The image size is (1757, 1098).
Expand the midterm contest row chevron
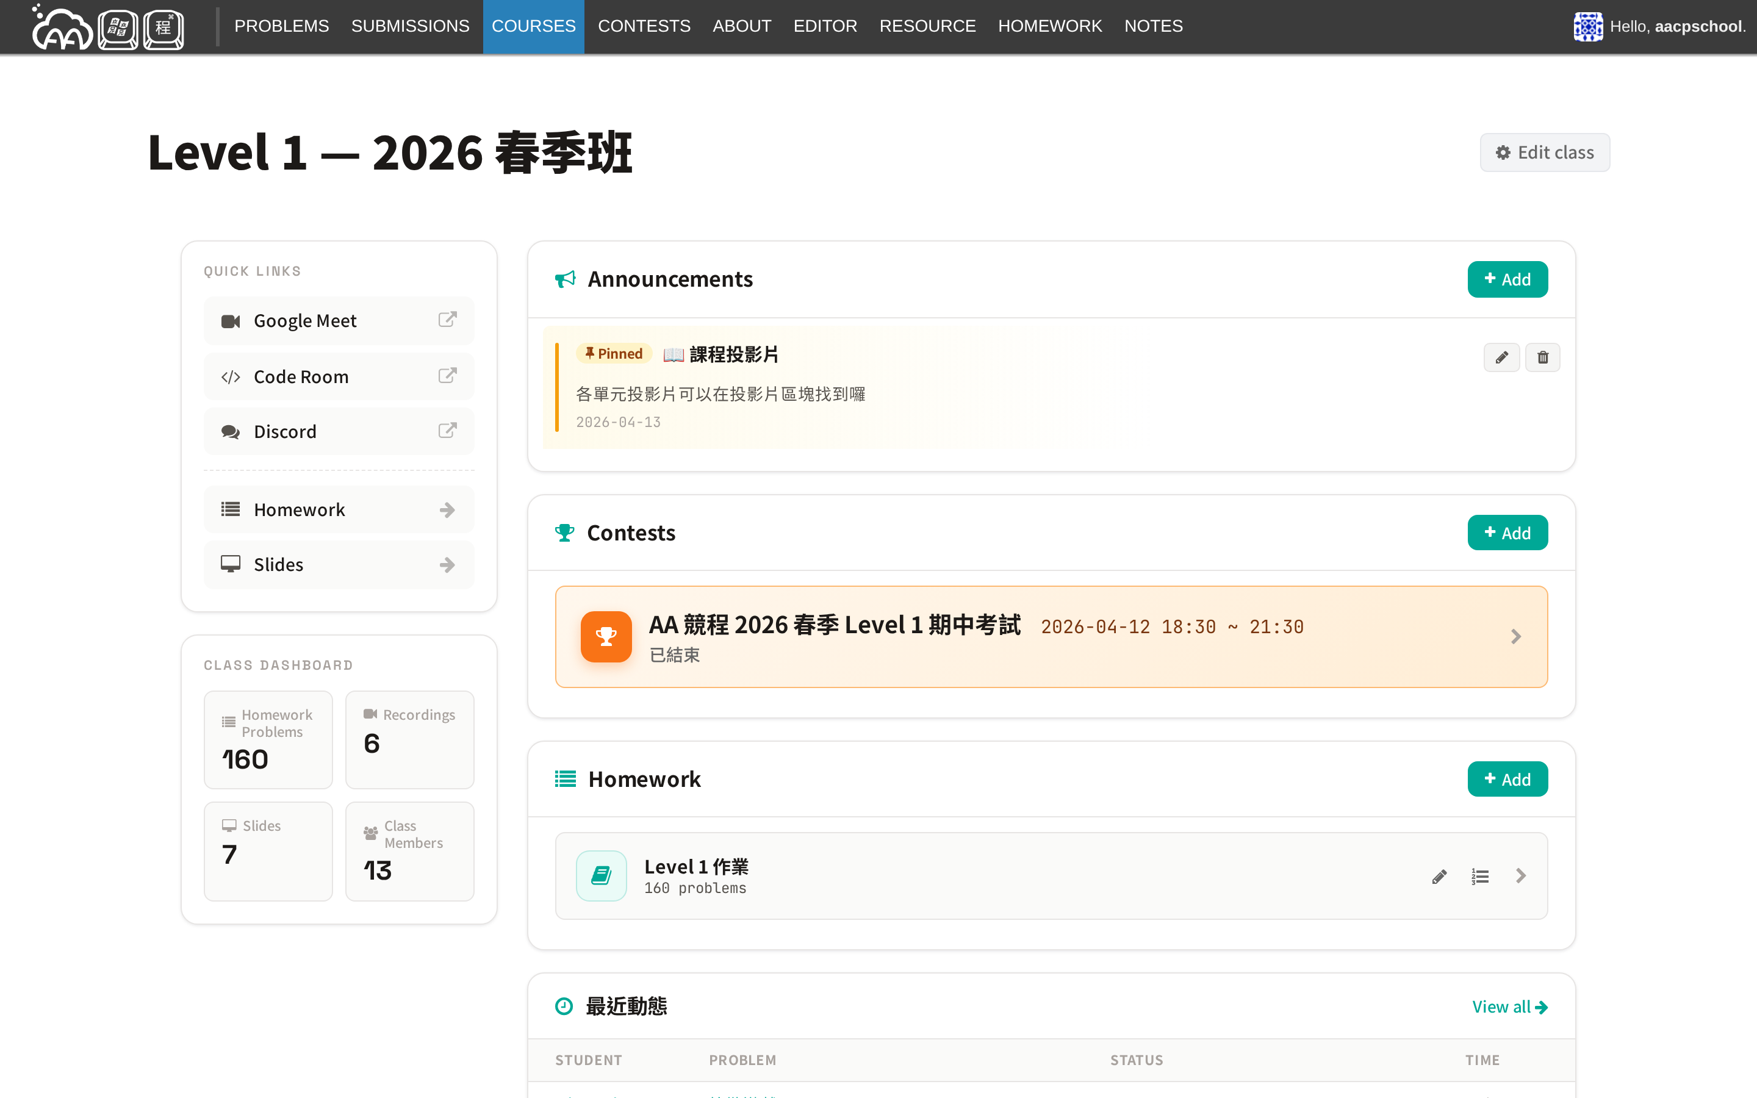pos(1515,637)
